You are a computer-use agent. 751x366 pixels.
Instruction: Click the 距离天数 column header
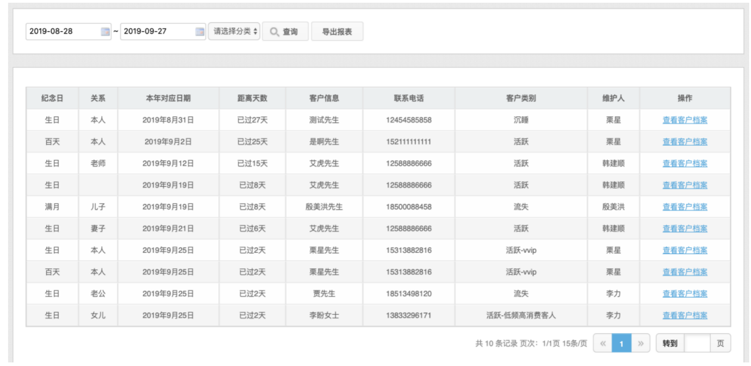pos(252,98)
